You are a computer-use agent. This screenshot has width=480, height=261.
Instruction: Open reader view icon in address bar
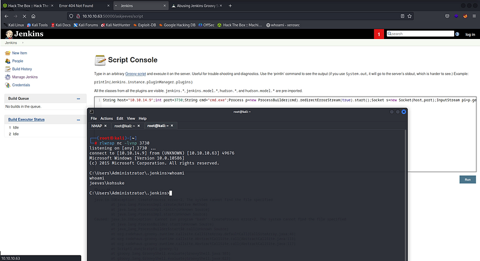[x=402, y=16]
